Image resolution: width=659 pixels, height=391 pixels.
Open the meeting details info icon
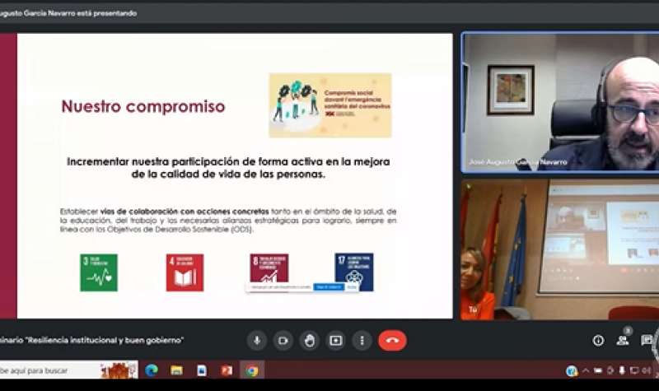[x=598, y=340]
